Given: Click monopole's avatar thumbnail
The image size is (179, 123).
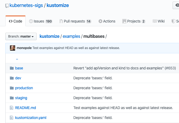Looking at the screenshot, I should (13, 48).
